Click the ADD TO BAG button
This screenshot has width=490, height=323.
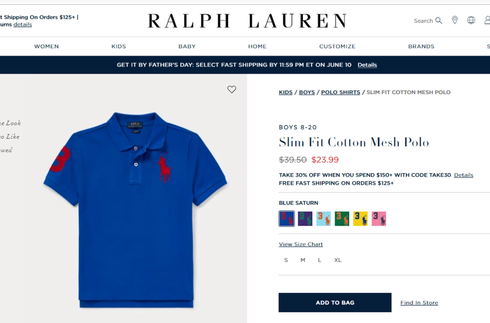(x=335, y=302)
